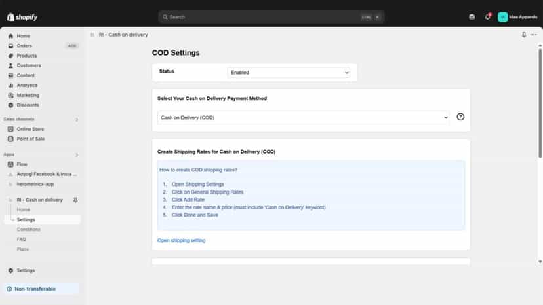Open Conditions under RI - Cash on delivery
The height and width of the screenshot is (305, 543).
tap(28, 230)
